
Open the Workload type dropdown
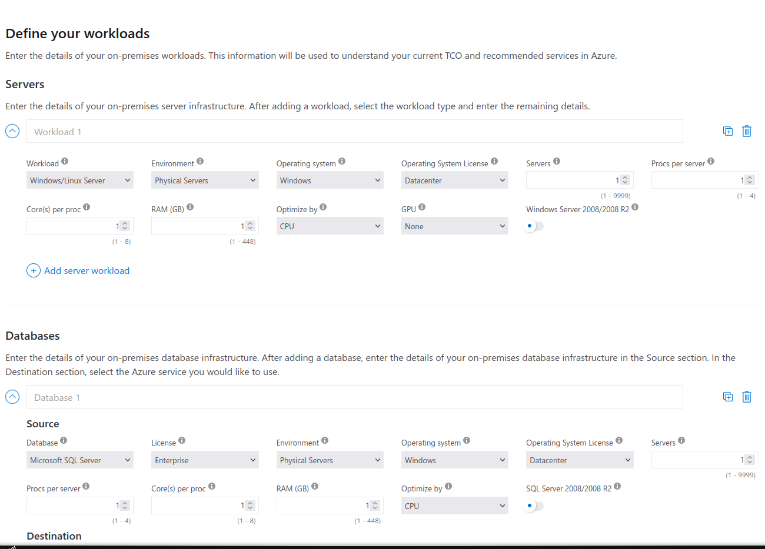(80, 180)
